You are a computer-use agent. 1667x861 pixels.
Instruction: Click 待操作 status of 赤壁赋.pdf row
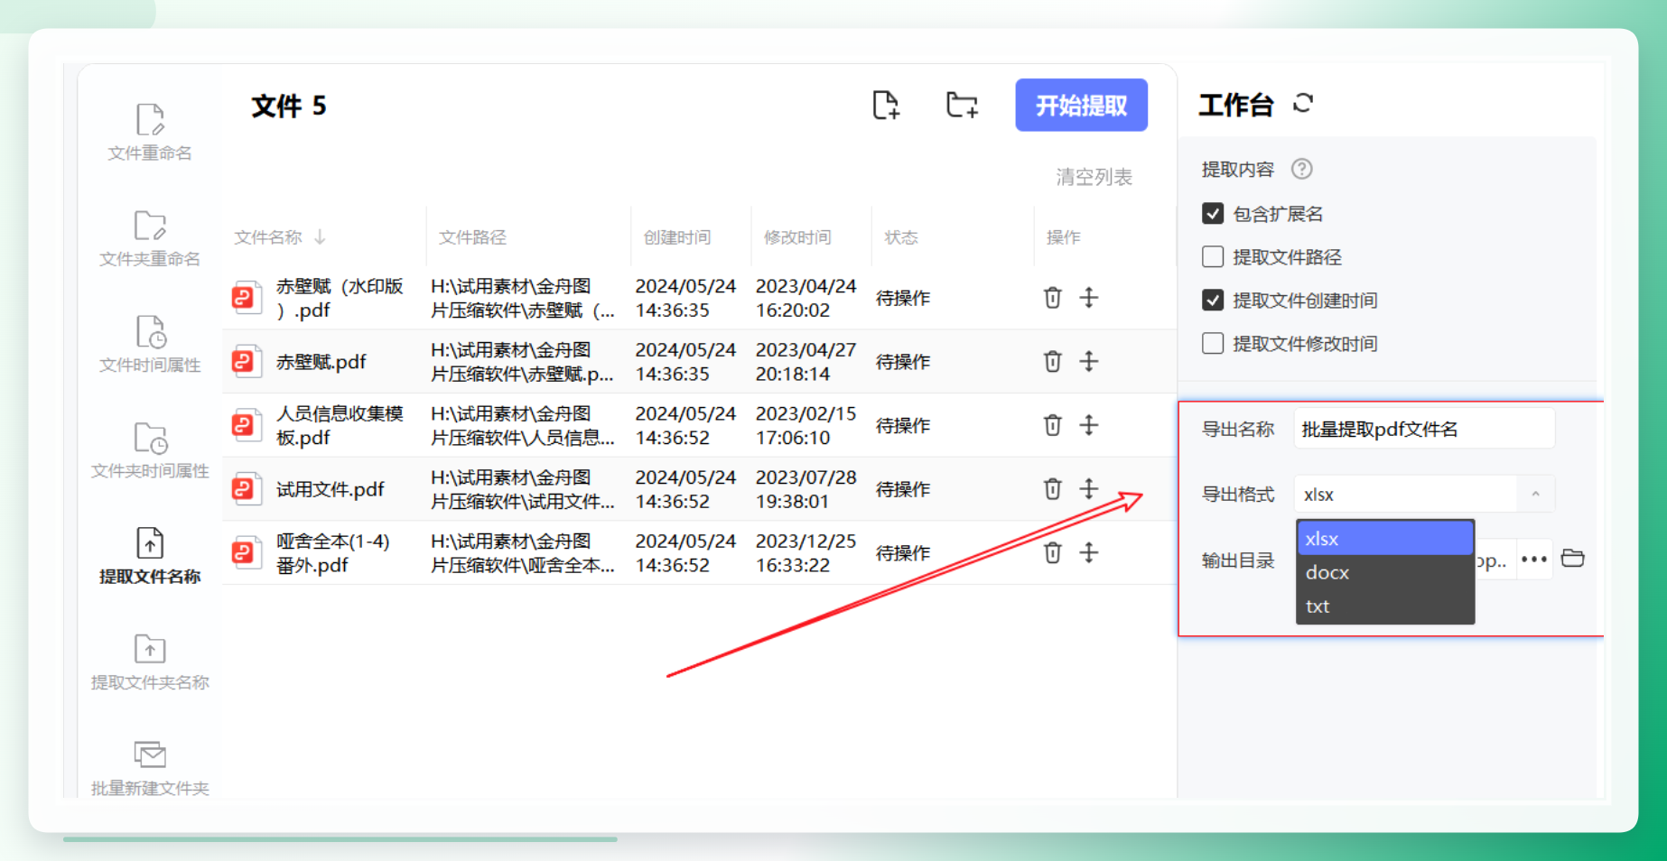[x=903, y=362]
